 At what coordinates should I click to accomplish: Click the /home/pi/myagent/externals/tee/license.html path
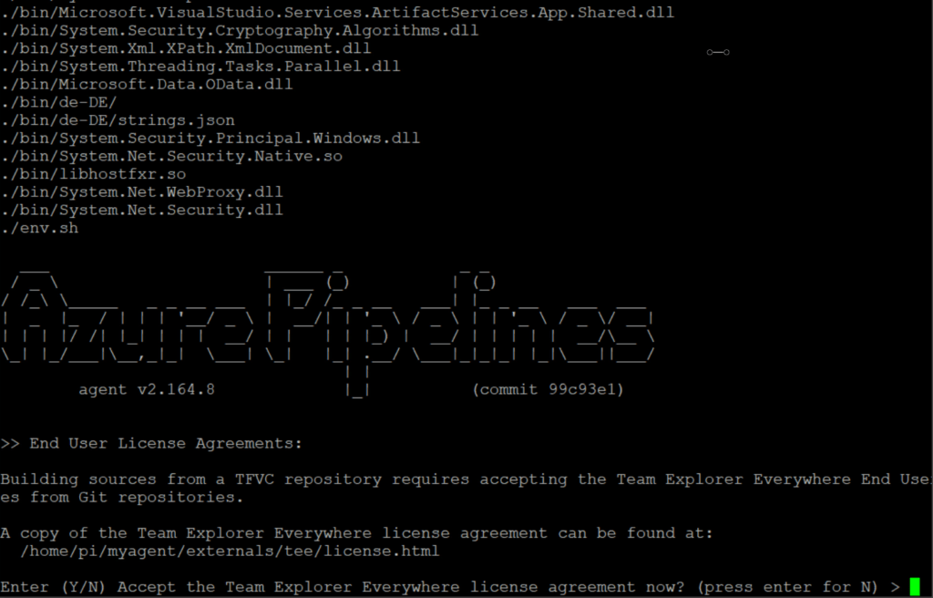[230, 551]
